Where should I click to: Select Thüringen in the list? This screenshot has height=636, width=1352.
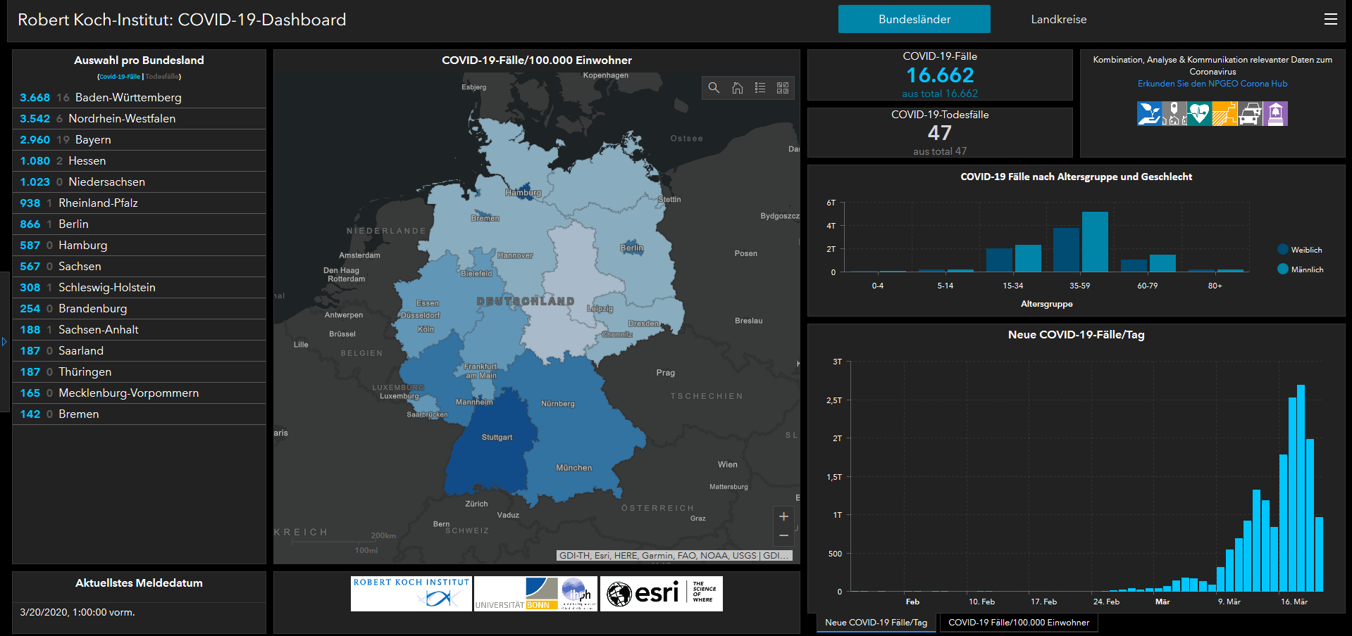139,371
